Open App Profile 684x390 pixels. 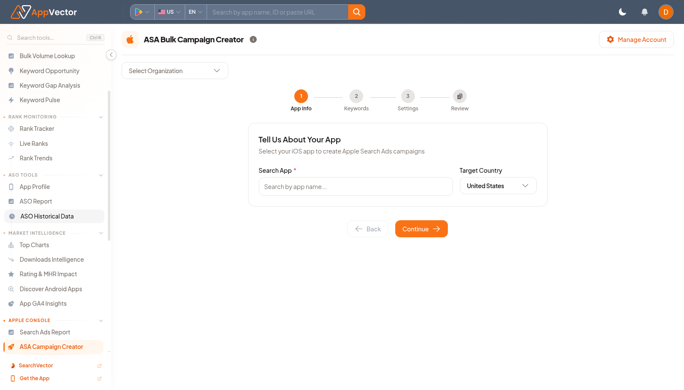point(35,187)
